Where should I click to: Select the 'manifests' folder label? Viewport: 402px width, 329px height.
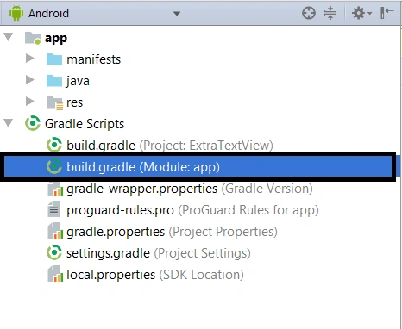pyautogui.click(x=94, y=59)
